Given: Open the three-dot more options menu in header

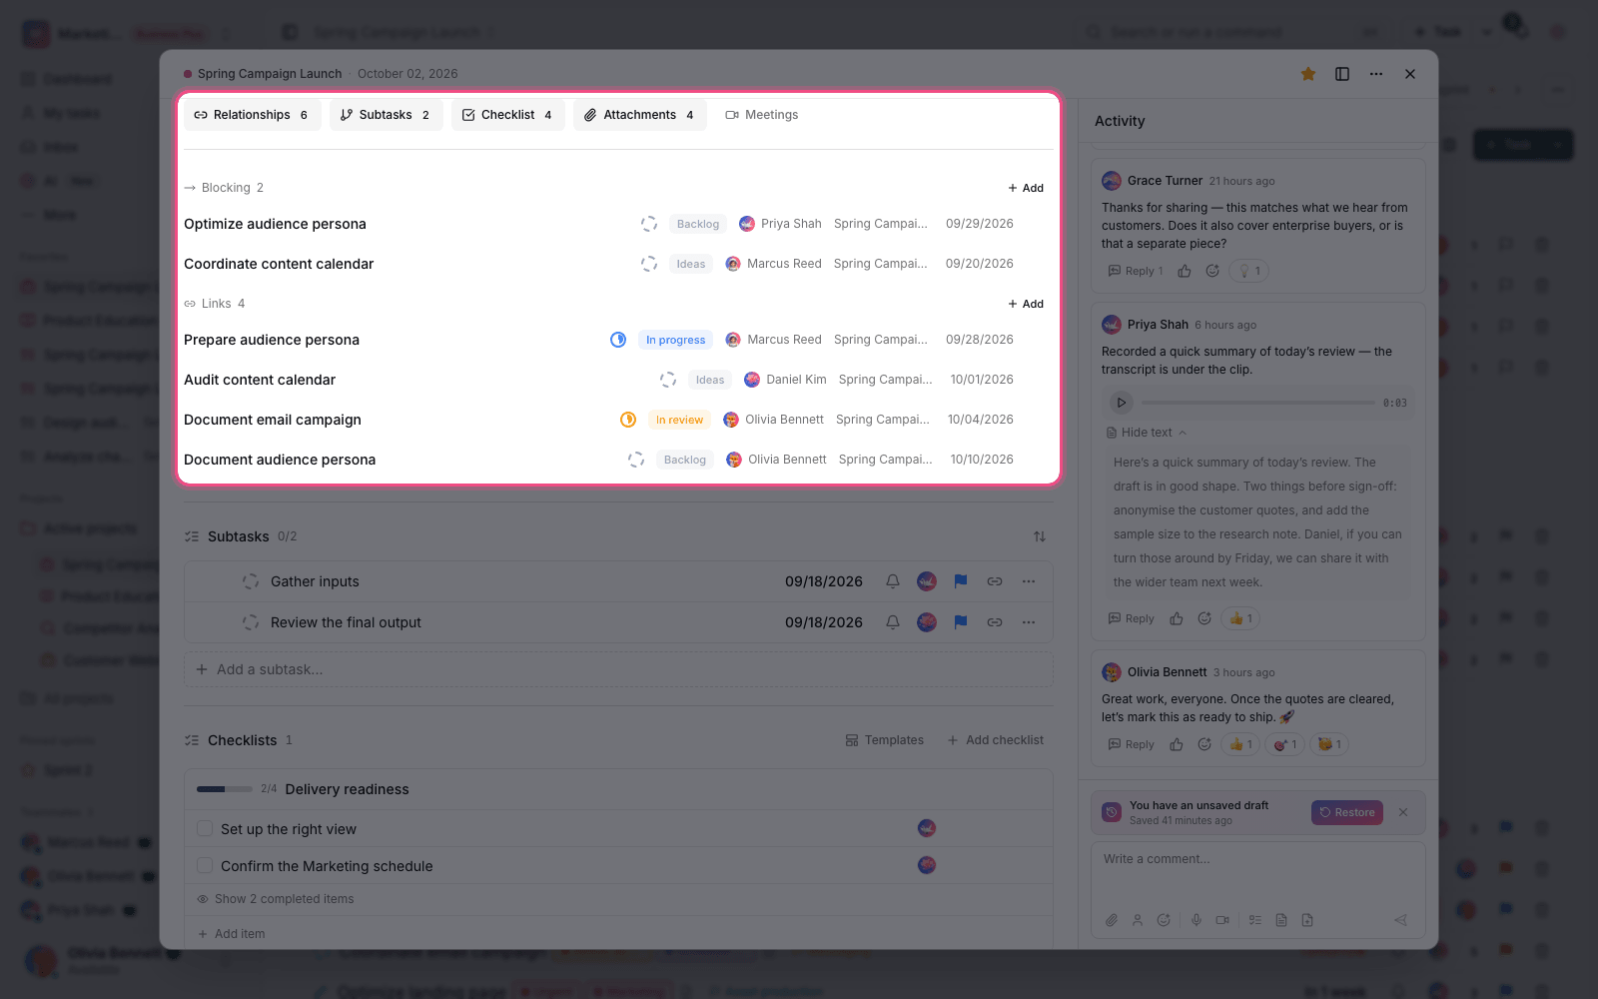Looking at the screenshot, I should click(1376, 74).
